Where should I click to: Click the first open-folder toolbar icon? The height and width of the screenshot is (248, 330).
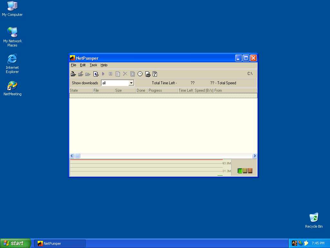[73, 74]
